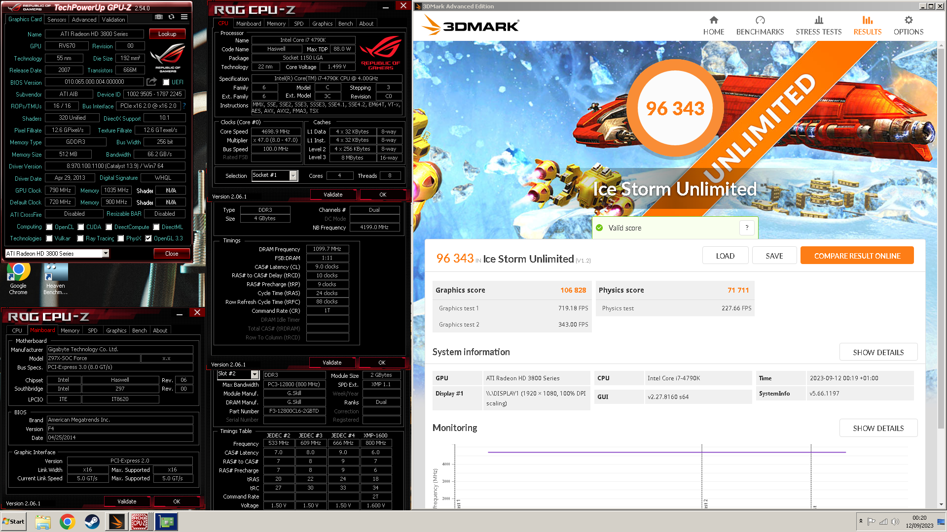Click the Action Center flag tray icon
The image size is (947, 532).
[872, 521]
